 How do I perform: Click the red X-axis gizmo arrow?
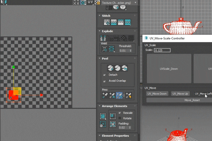(42, 95)
